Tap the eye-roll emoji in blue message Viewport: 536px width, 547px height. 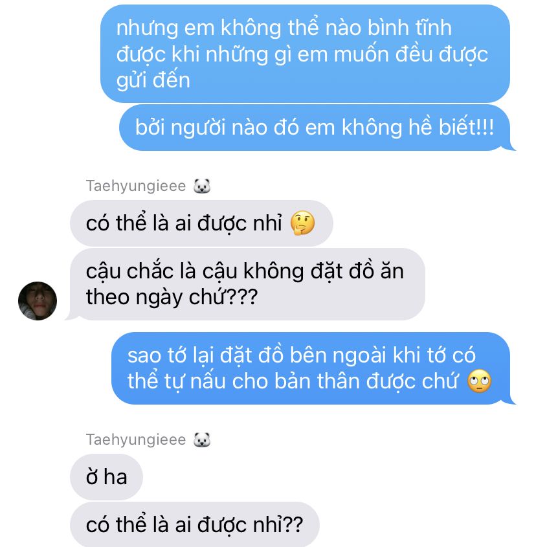point(480,381)
